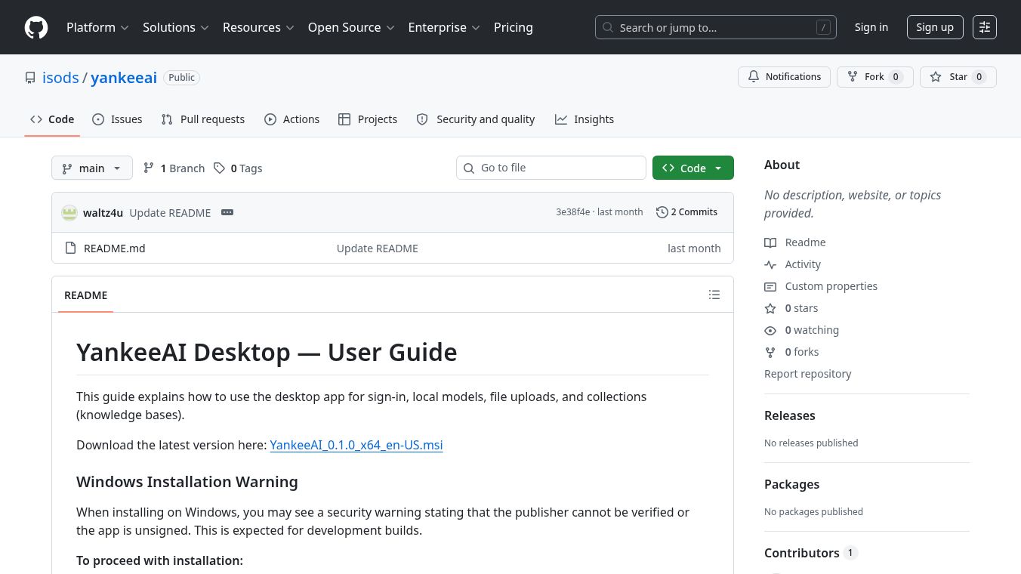Click the Fork repository icon

(x=853, y=77)
